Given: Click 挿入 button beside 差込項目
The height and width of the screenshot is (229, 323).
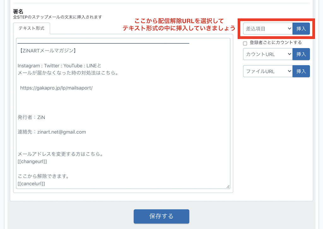Looking at the screenshot, I should 301,29.
